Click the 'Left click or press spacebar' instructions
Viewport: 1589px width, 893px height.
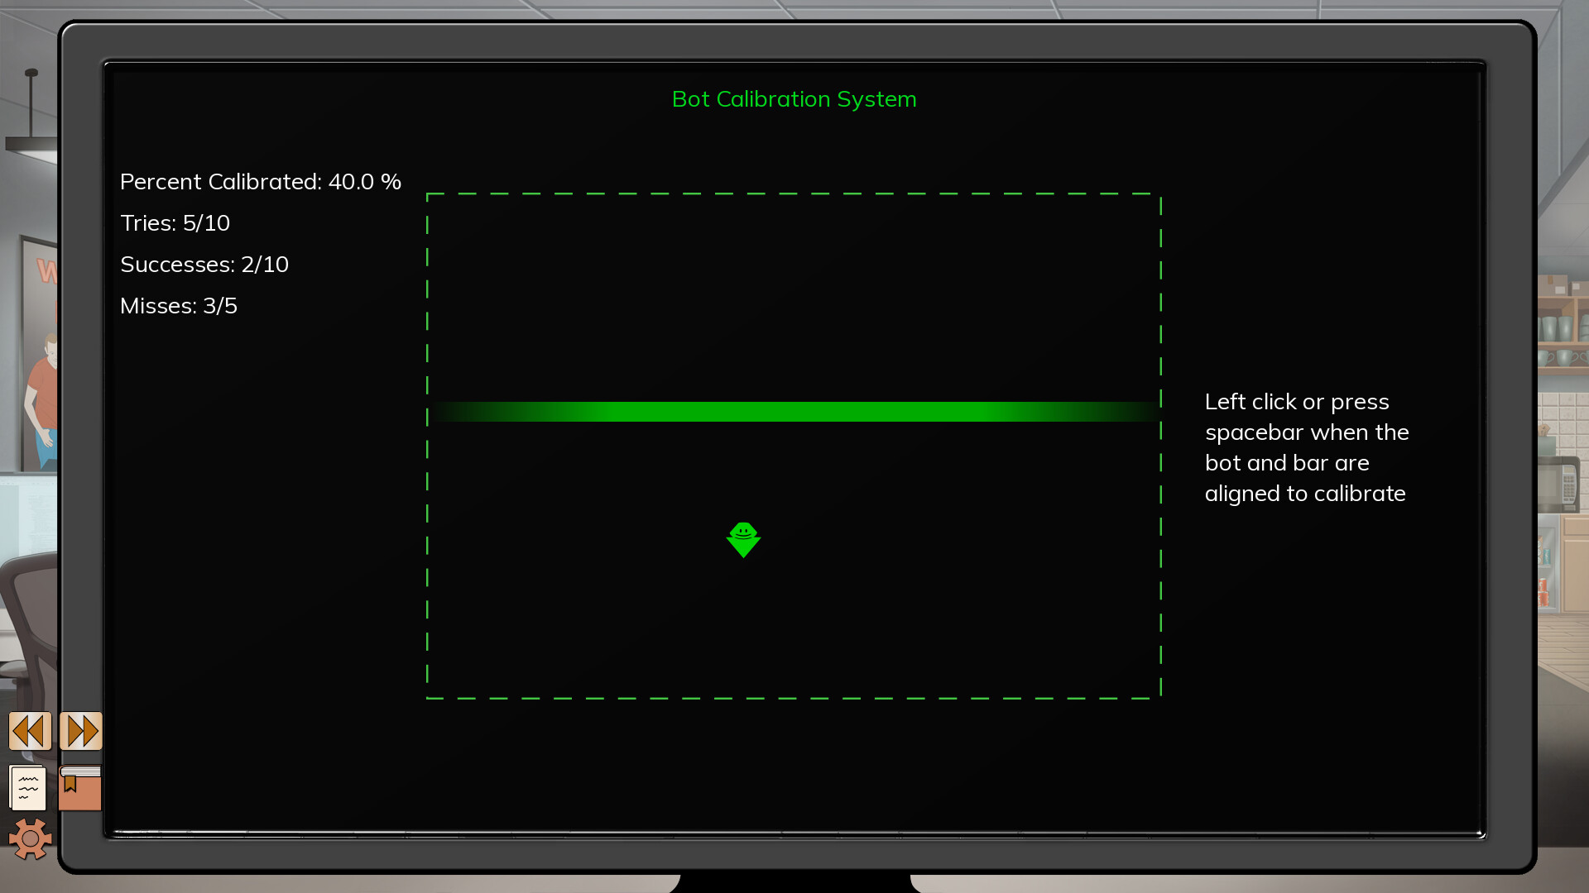1307,447
